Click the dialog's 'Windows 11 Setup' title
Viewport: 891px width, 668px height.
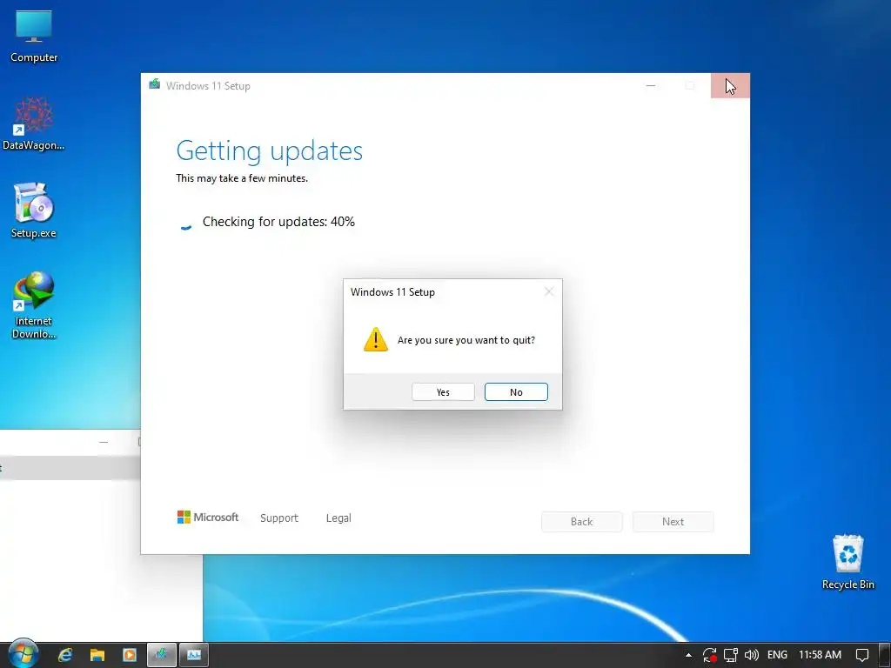point(392,292)
